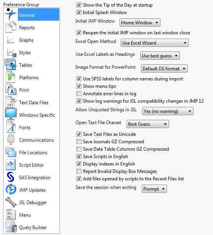
Task: Enable Report Invalid Display Box Messages
Action: (x=79, y=171)
